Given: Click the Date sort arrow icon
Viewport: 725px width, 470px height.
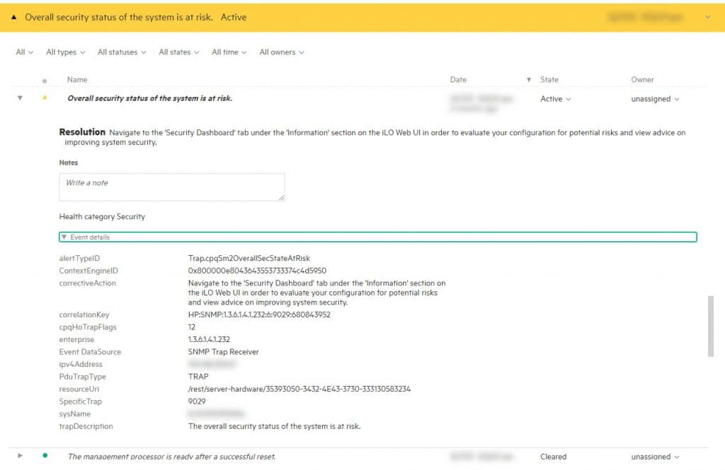Looking at the screenshot, I should [x=528, y=80].
